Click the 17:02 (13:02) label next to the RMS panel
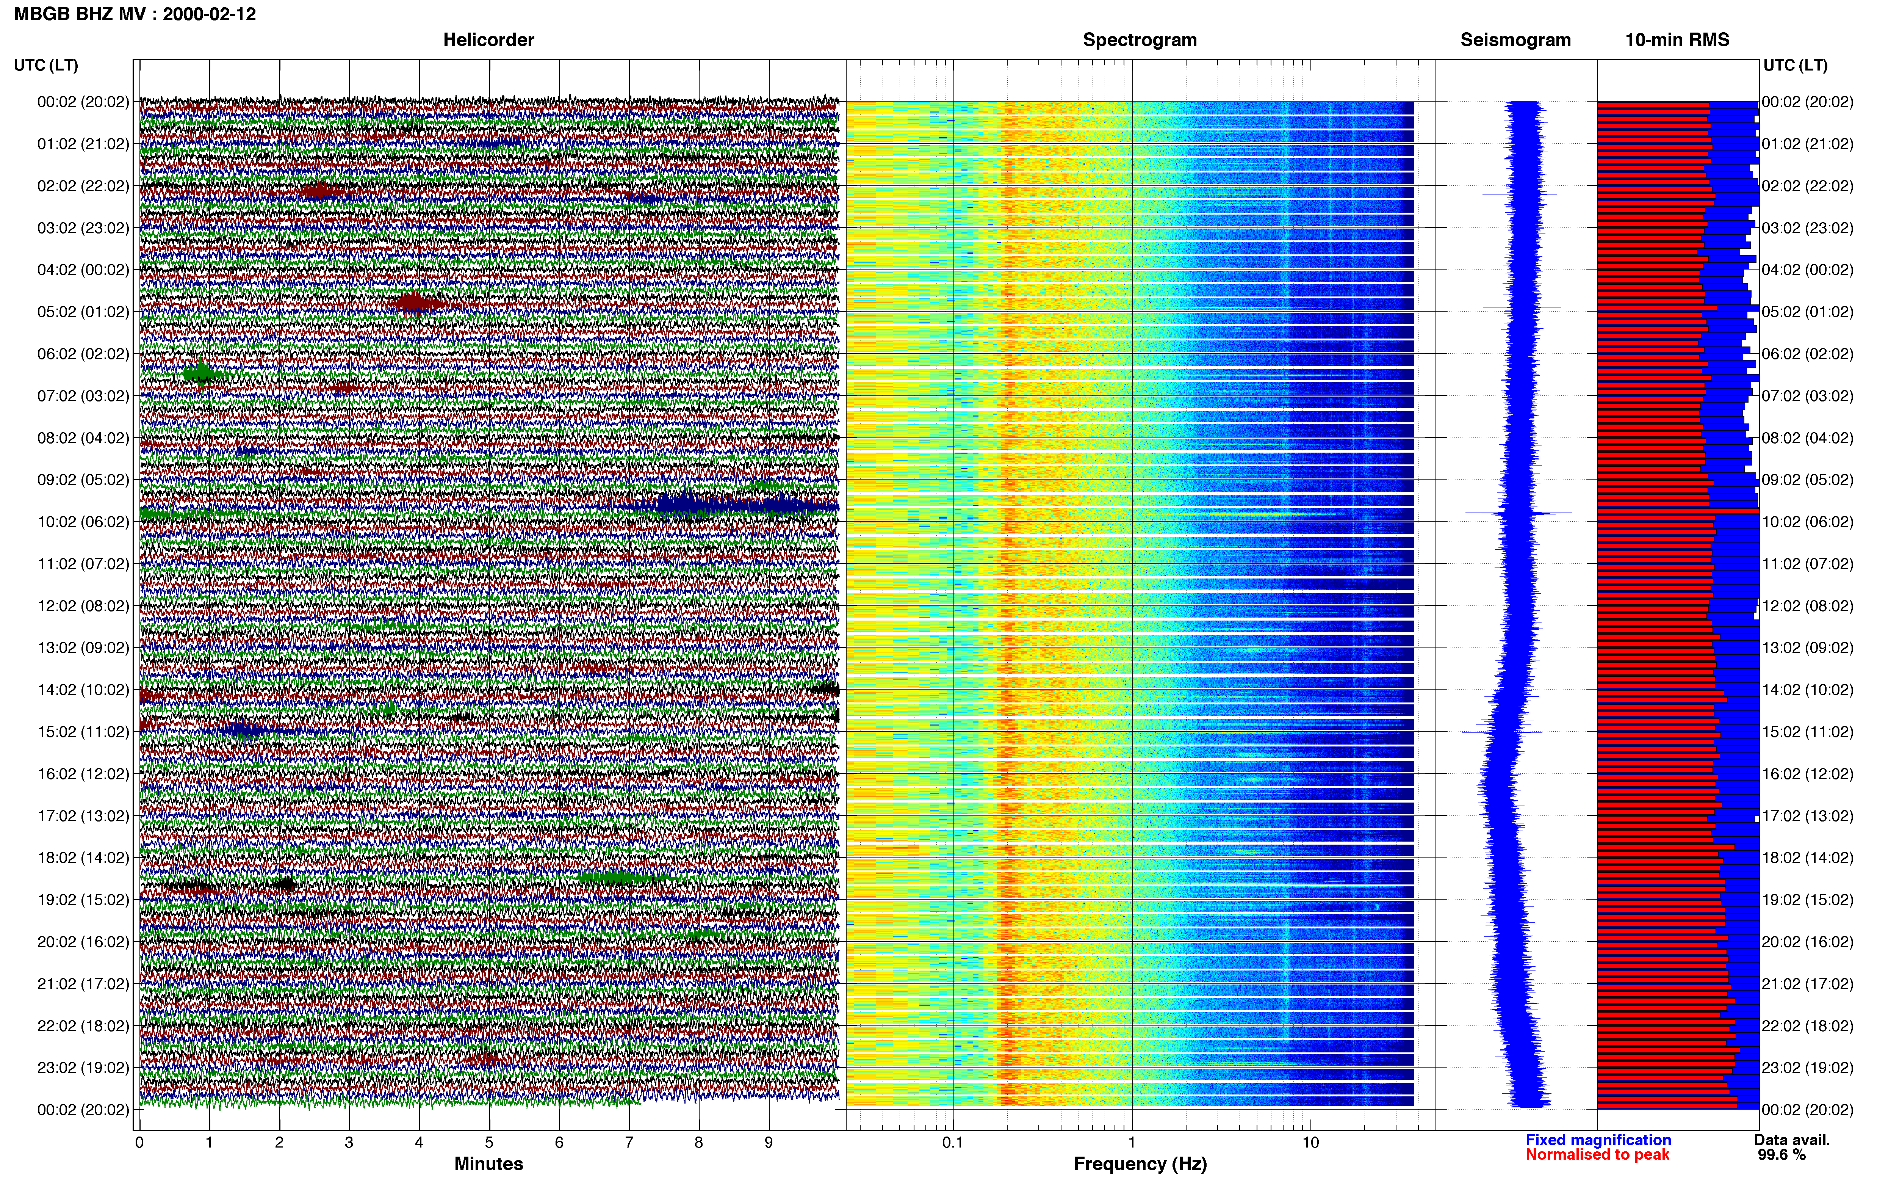This screenshot has width=1902, height=1190. pos(1808,816)
